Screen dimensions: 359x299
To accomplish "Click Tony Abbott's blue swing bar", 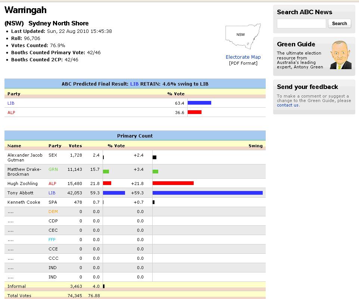I will tap(207, 193).
